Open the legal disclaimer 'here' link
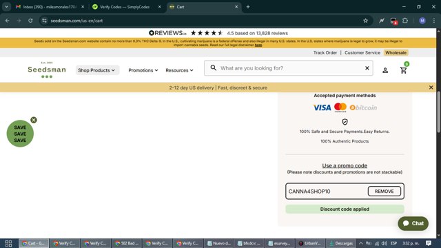This screenshot has height=248, width=441. 258,45
